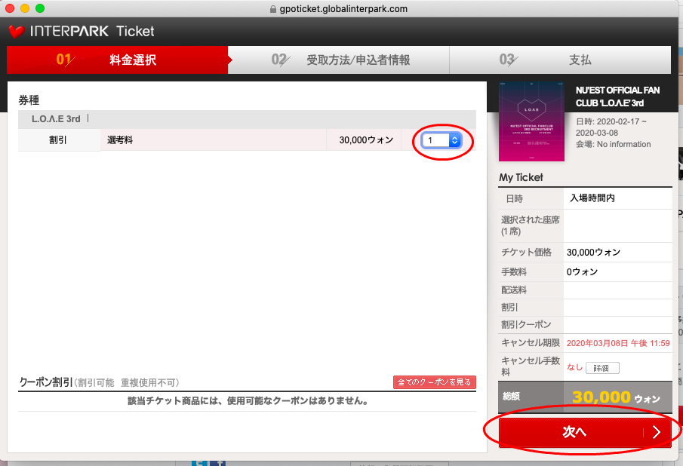
Task: Click the NU'EST OFFICIAL FAN CLUB title
Action: coord(617,97)
